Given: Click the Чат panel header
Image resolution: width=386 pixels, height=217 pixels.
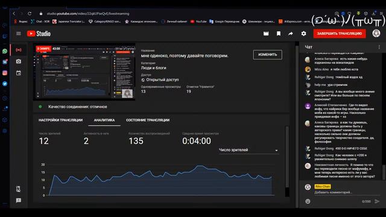Looking at the screenshot, I should [308, 47].
